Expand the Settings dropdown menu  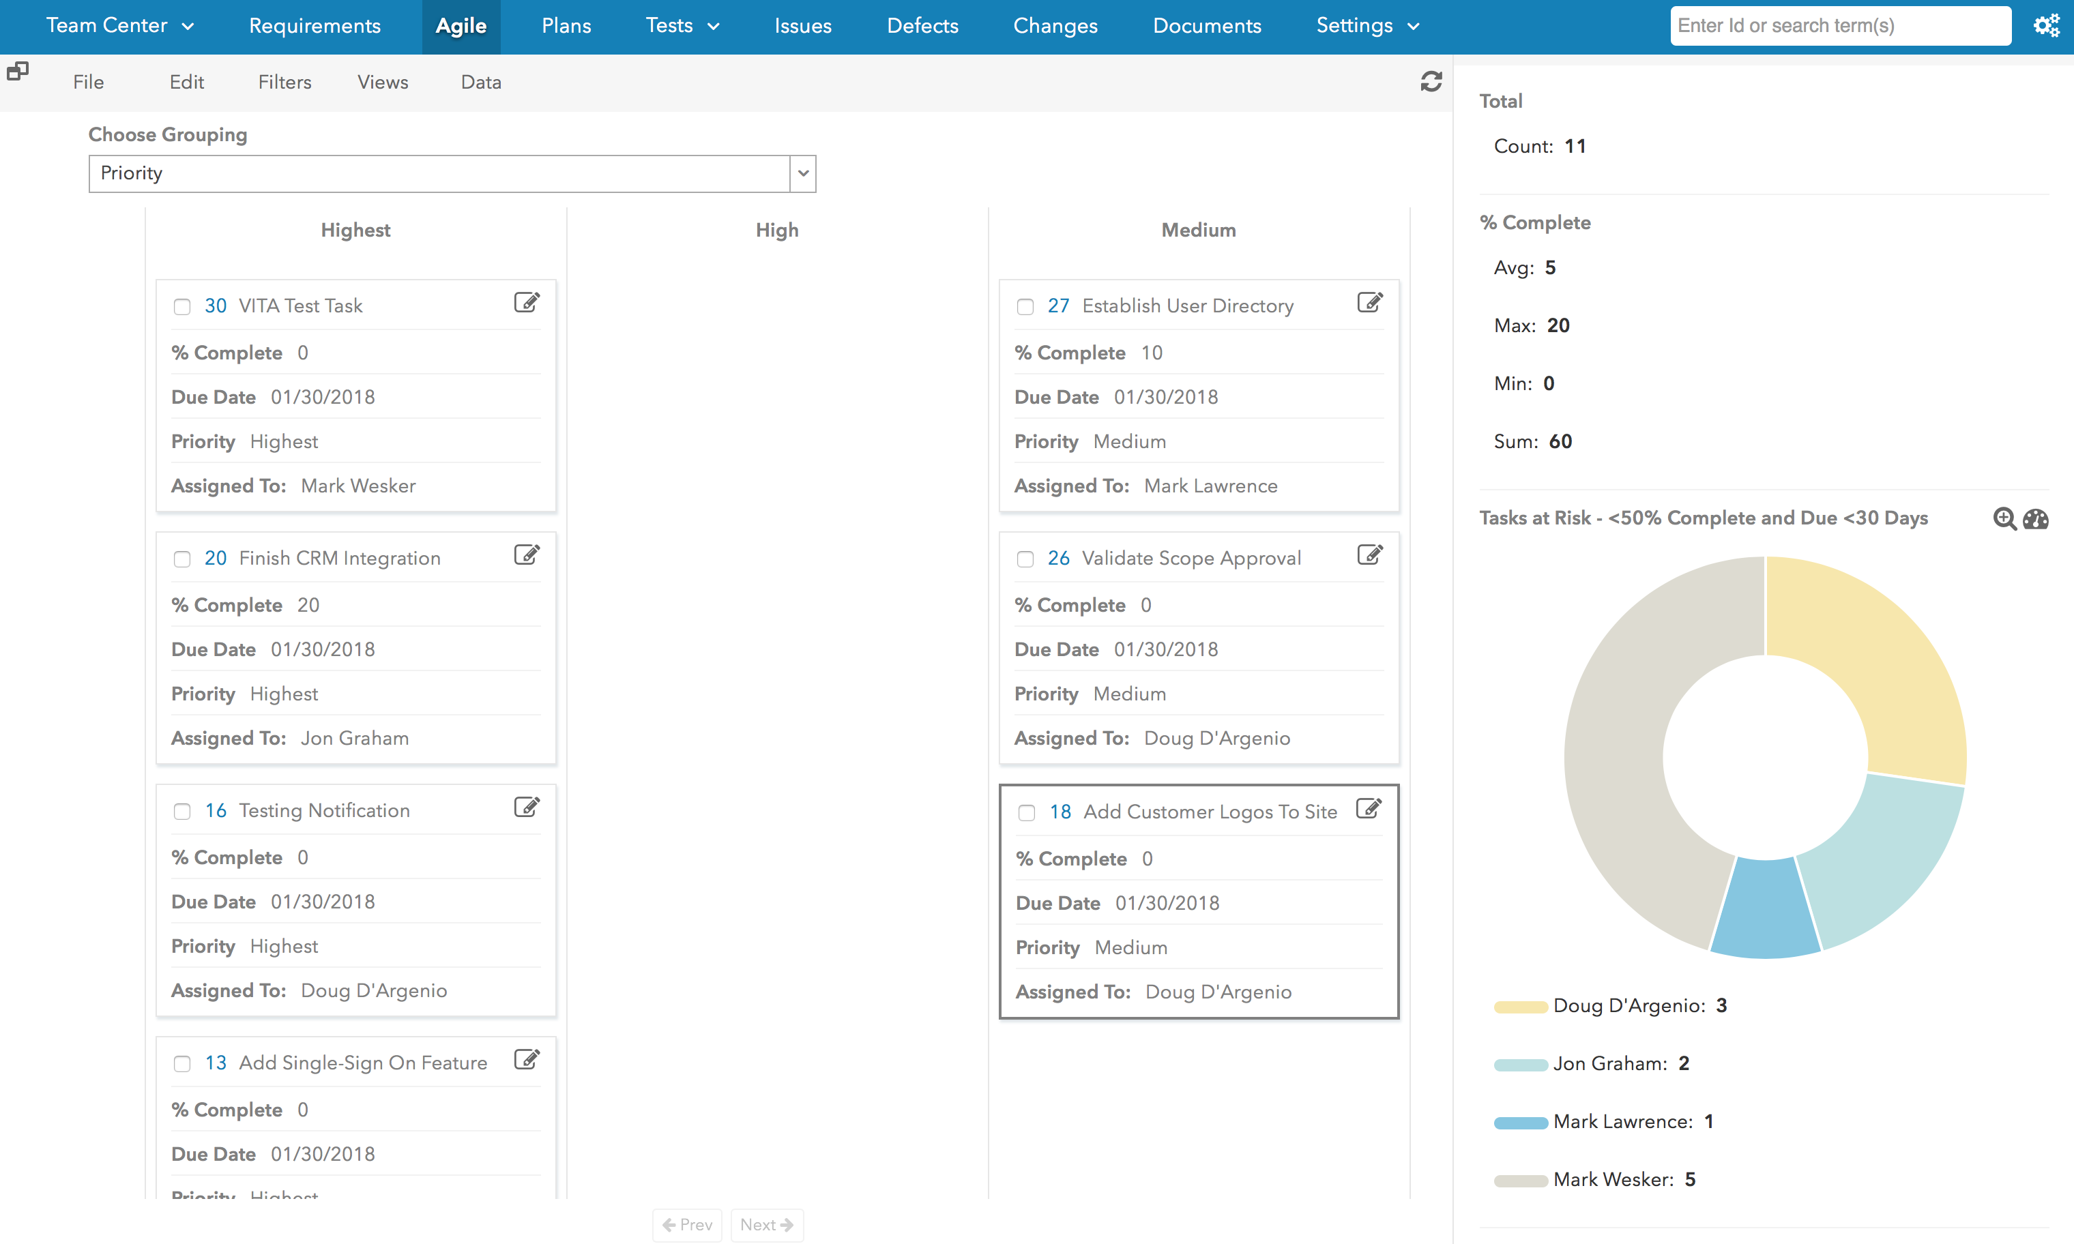point(1367,26)
